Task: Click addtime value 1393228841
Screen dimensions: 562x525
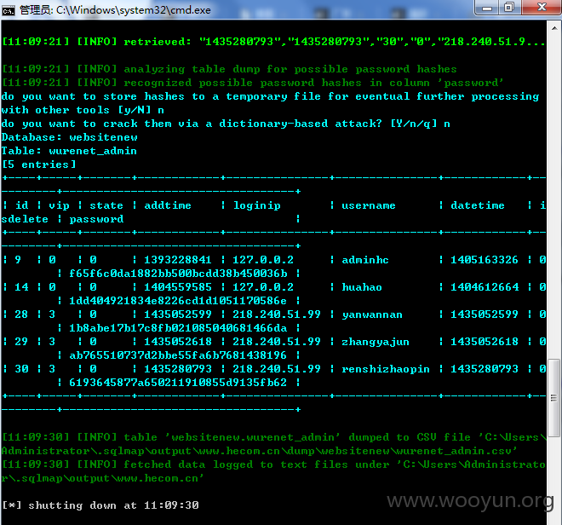Action: tap(178, 260)
